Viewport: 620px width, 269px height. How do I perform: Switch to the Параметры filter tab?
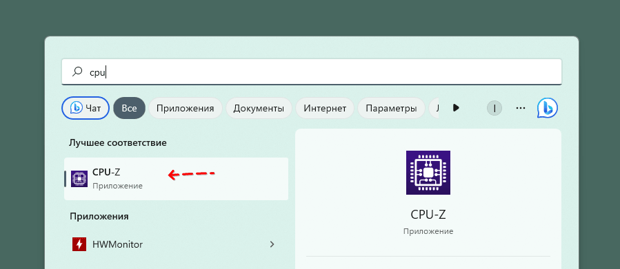click(391, 108)
